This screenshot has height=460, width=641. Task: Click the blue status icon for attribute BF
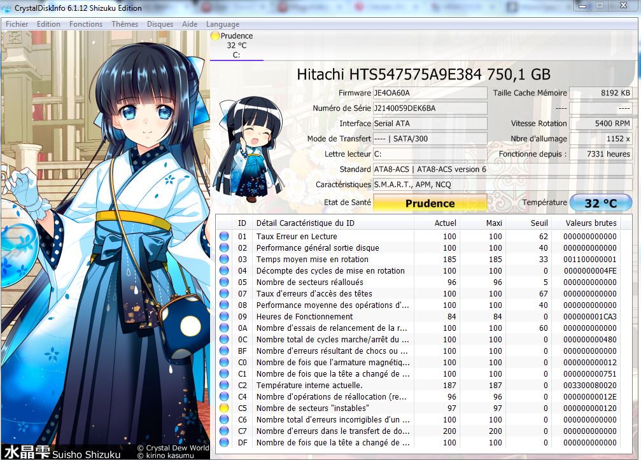(224, 351)
